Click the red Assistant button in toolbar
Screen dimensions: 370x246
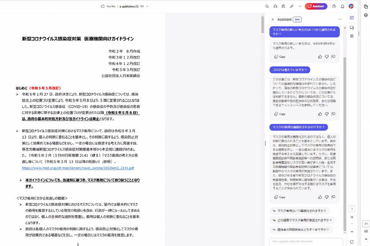point(316,6)
